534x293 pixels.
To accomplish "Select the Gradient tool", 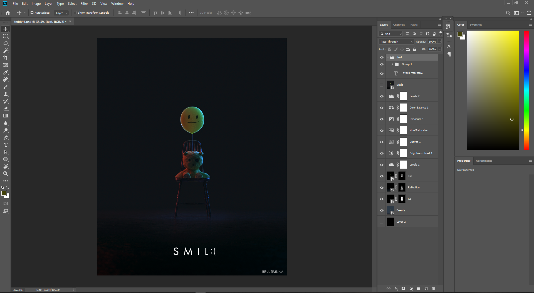I will pyautogui.click(x=6, y=116).
